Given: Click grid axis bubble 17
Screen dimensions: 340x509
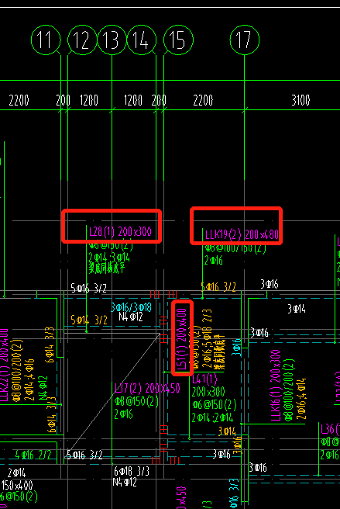Looking at the screenshot, I should point(245,40).
